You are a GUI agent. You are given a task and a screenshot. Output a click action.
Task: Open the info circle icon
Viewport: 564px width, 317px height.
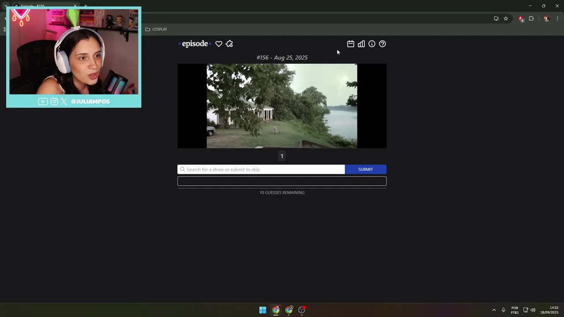tap(372, 44)
